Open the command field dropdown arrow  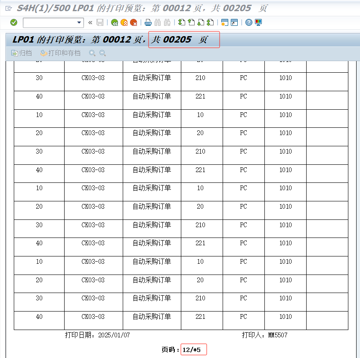point(79,22)
